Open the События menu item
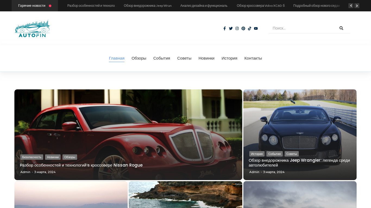 coord(162,58)
